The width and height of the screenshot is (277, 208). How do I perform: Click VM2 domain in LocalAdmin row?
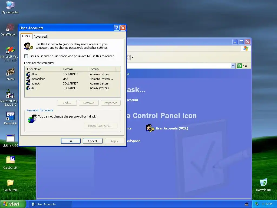[x=65, y=79]
